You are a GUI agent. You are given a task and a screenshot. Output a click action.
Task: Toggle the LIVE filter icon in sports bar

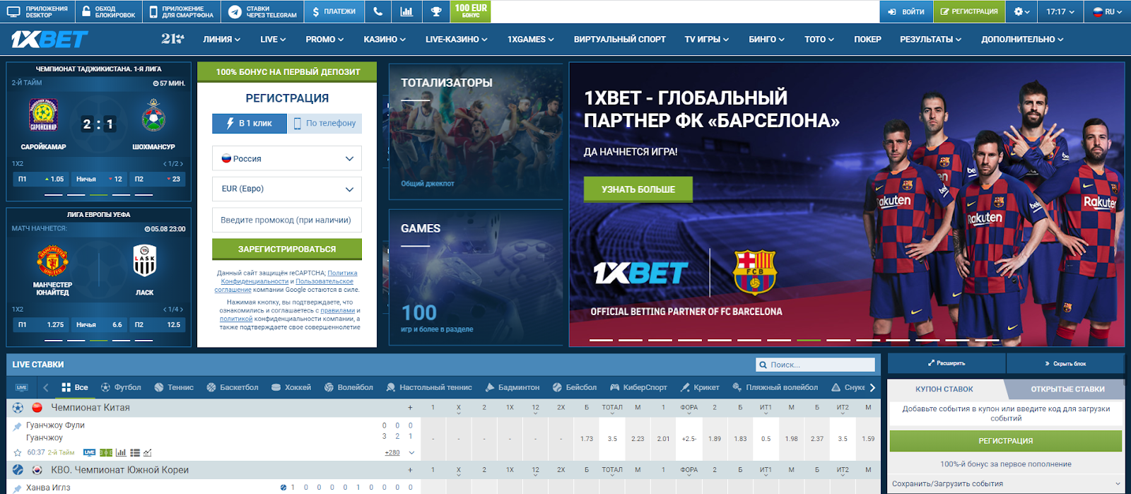tap(22, 387)
